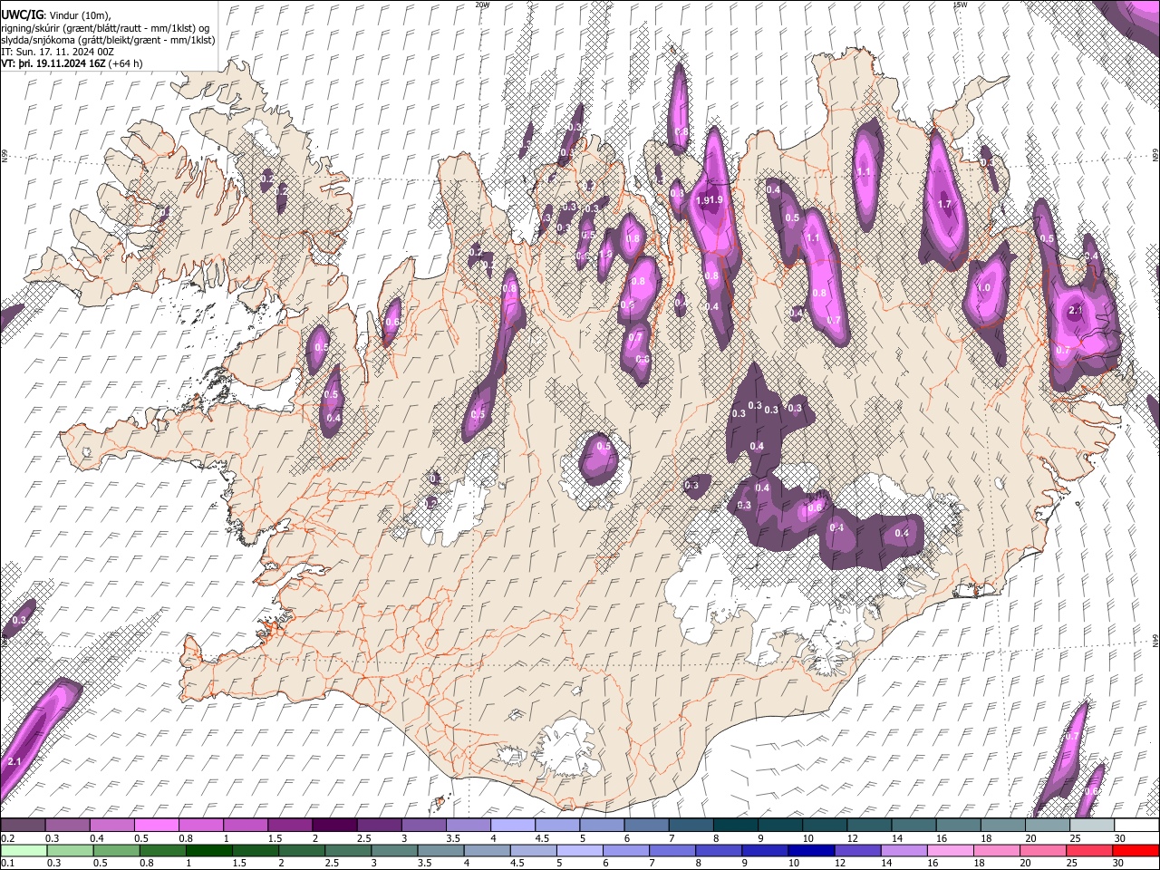Click the '0.1' label on the rain scale
The image size is (1160, 870).
pyautogui.click(x=8, y=863)
